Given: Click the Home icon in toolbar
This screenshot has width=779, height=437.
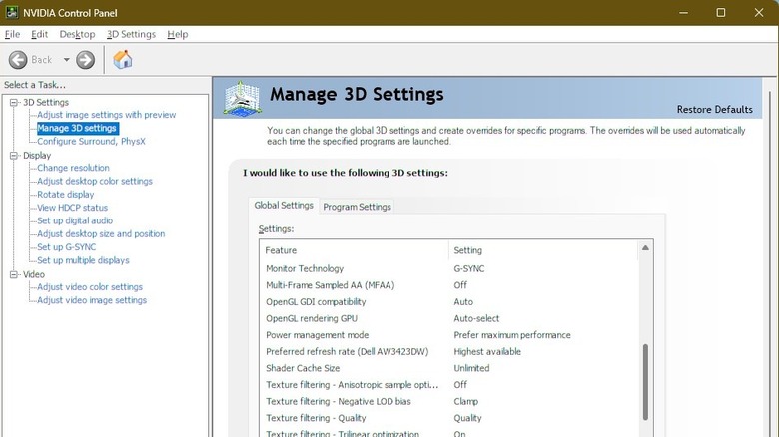Looking at the screenshot, I should coord(122,60).
